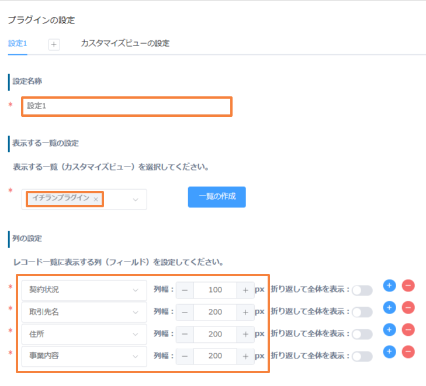Image resolution: width=426 pixels, height=386 pixels.
Task: Remove the 契約状況 row with red minus
Action: 408,286
